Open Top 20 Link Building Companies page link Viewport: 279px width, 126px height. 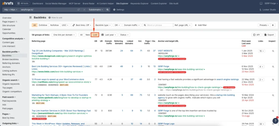click(x=58, y=52)
